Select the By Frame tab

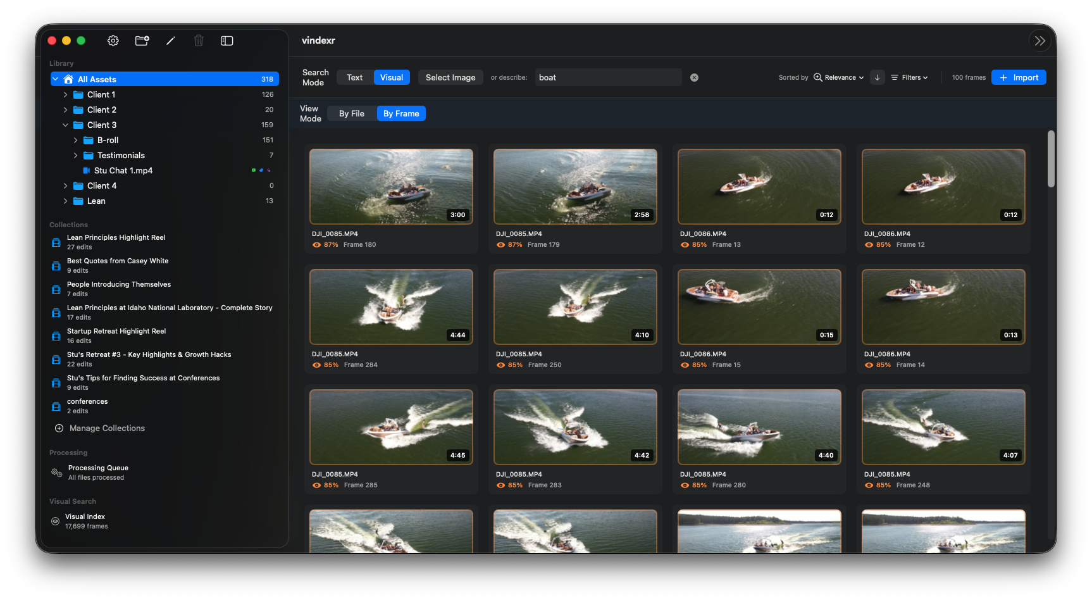pos(401,113)
